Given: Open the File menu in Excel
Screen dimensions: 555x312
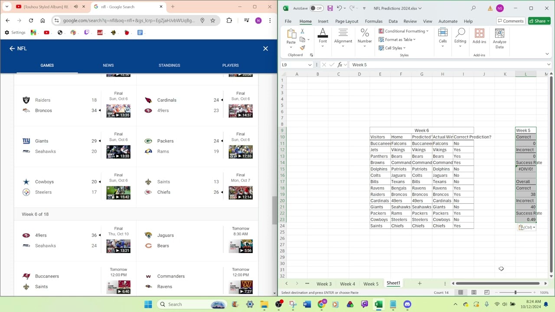Looking at the screenshot, I should click(x=288, y=21).
